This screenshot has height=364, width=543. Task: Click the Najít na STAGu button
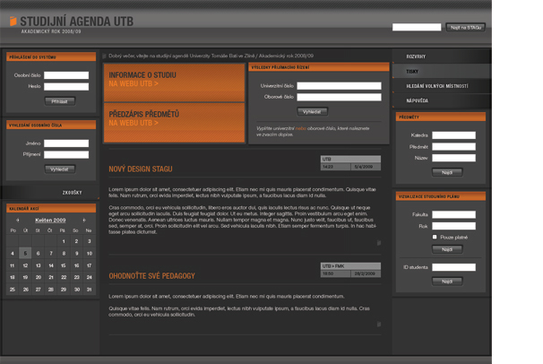(466, 28)
